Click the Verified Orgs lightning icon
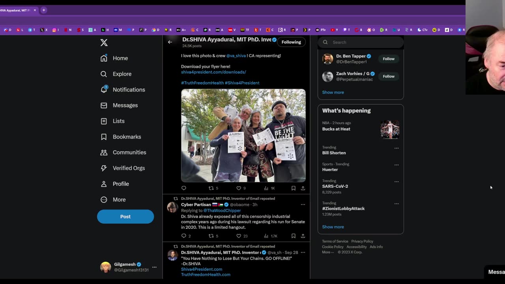 (x=104, y=168)
